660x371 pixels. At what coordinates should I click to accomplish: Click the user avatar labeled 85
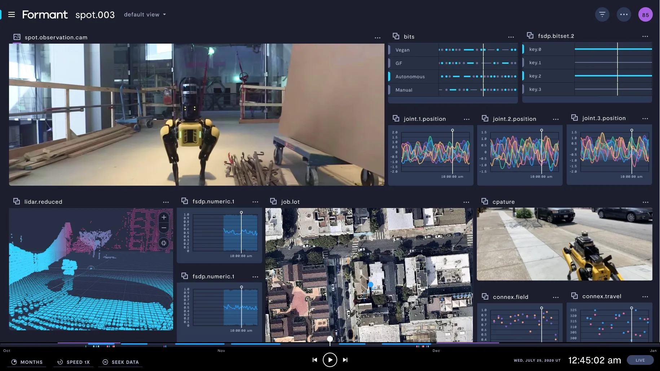point(645,15)
